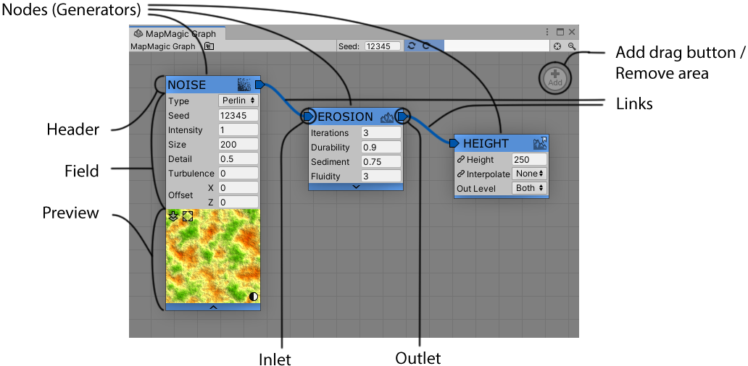
Task: Click the NOISE node header title
Action: [x=186, y=85]
